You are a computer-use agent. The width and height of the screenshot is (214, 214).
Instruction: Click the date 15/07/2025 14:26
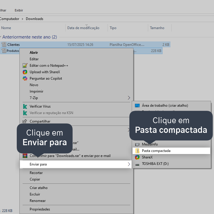tap(80, 45)
